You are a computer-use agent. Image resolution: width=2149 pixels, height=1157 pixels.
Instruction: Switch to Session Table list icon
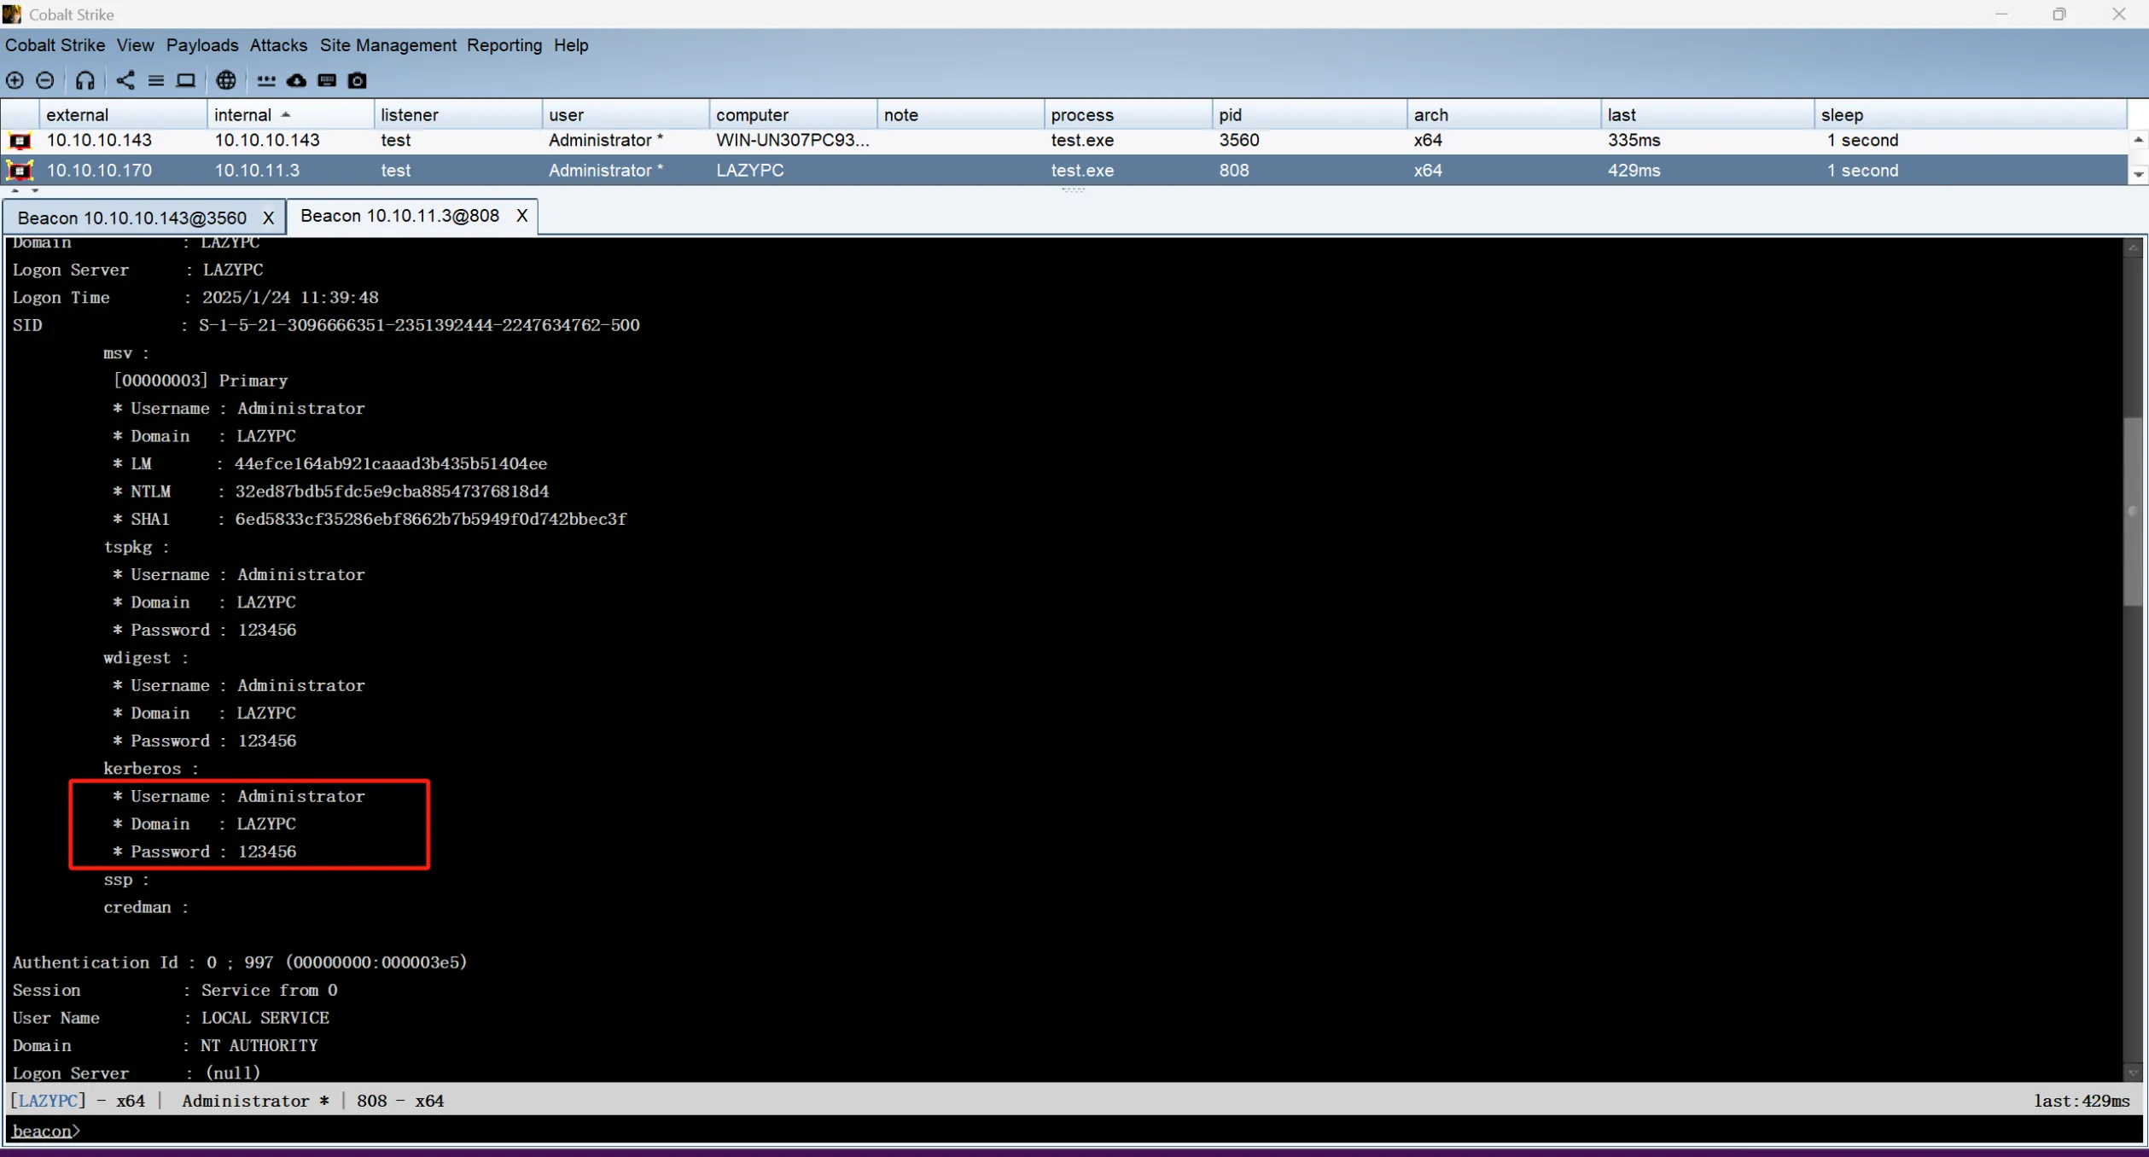pyautogui.click(x=156, y=80)
